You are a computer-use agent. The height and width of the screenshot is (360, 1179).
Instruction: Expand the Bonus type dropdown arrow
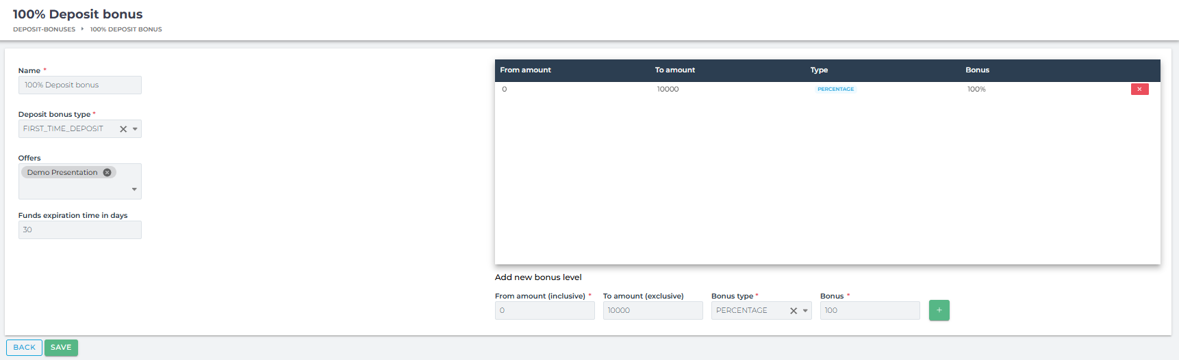(x=805, y=311)
